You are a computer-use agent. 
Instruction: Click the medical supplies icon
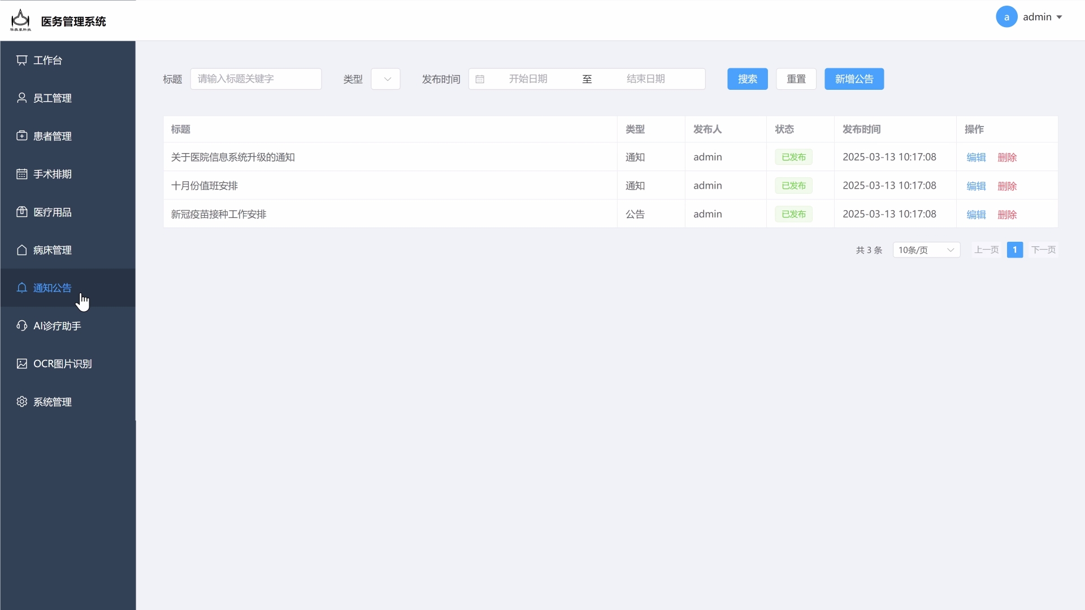21,212
